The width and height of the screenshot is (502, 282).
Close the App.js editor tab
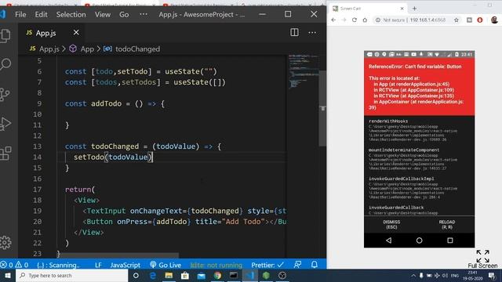[76, 32]
